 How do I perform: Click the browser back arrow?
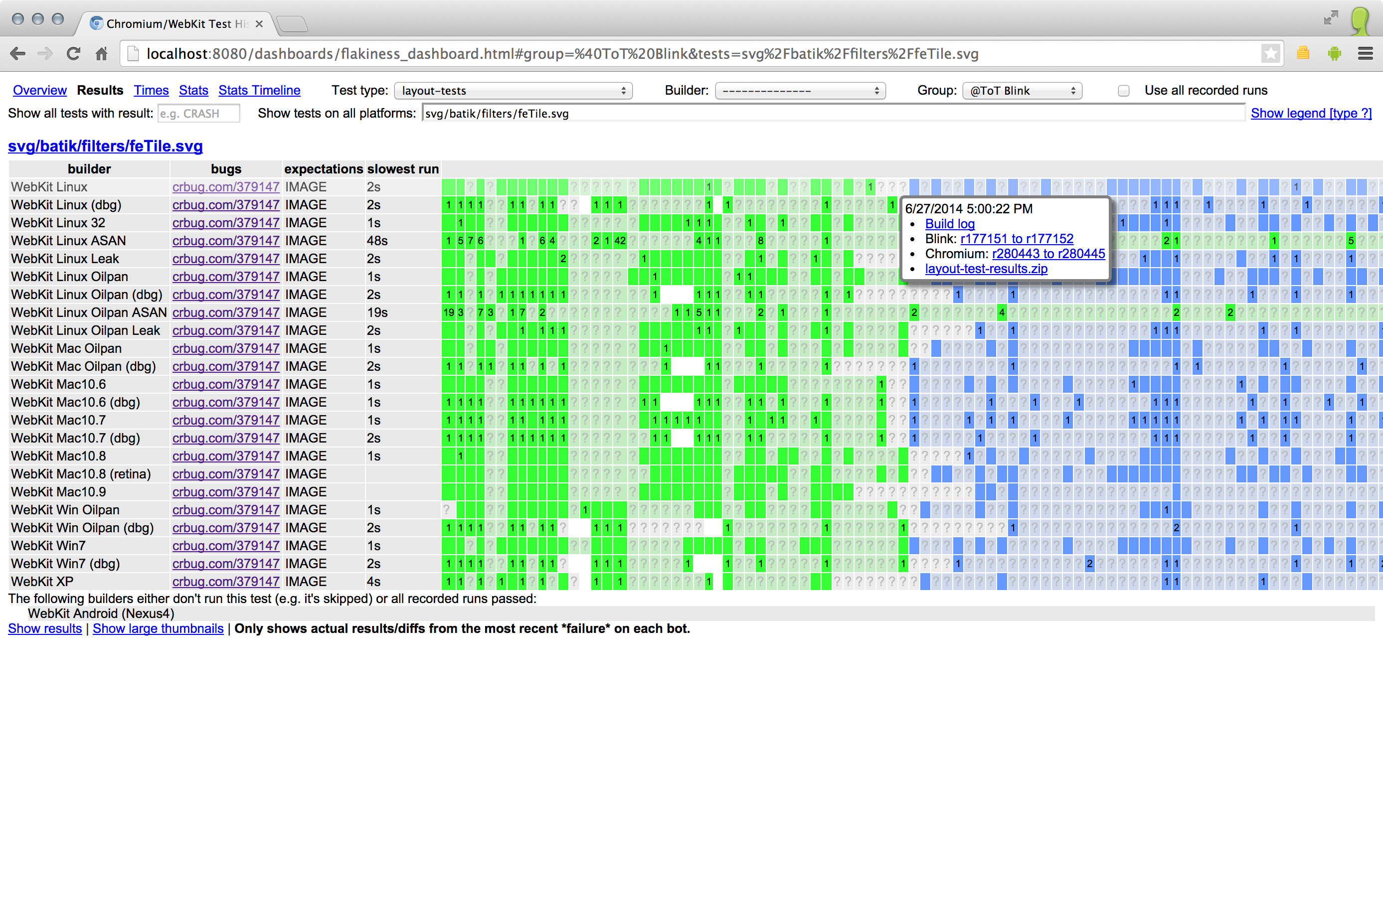pos(18,54)
